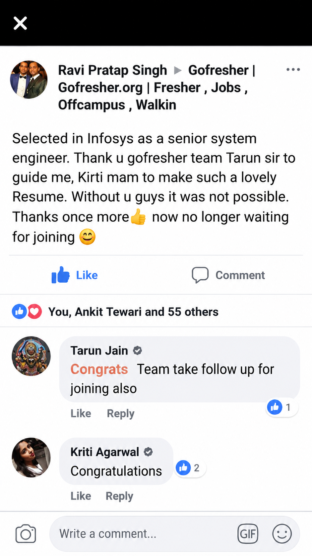The image size is (312, 556).
Task: View list of people who reacted
Action: tap(133, 312)
